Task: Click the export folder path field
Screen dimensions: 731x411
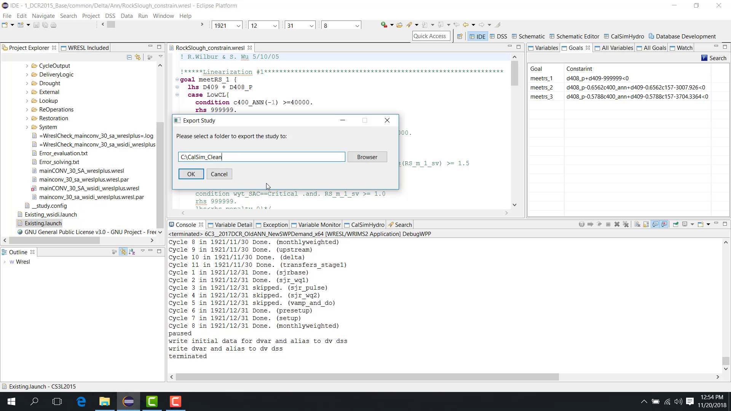Action: pos(262,157)
